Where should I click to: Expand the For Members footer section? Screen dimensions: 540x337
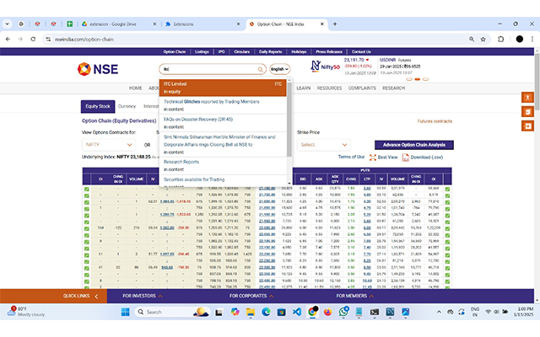355,296
